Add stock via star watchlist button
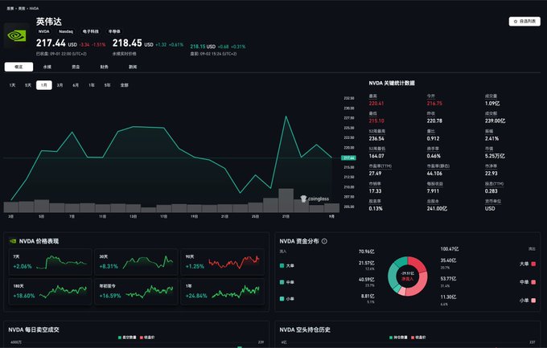The height and width of the screenshot is (348, 547). click(x=524, y=21)
